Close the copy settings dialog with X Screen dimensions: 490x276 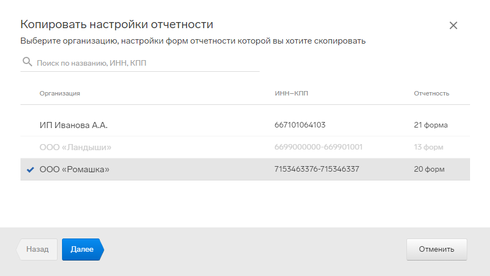(453, 25)
